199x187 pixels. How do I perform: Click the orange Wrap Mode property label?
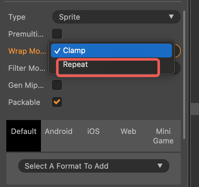(x=27, y=51)
